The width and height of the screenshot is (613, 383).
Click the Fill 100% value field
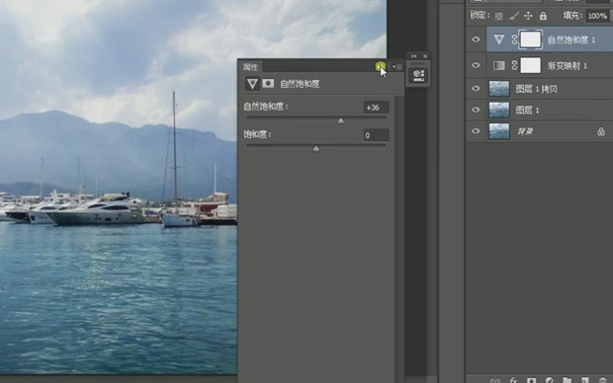[x=597, y=16]
